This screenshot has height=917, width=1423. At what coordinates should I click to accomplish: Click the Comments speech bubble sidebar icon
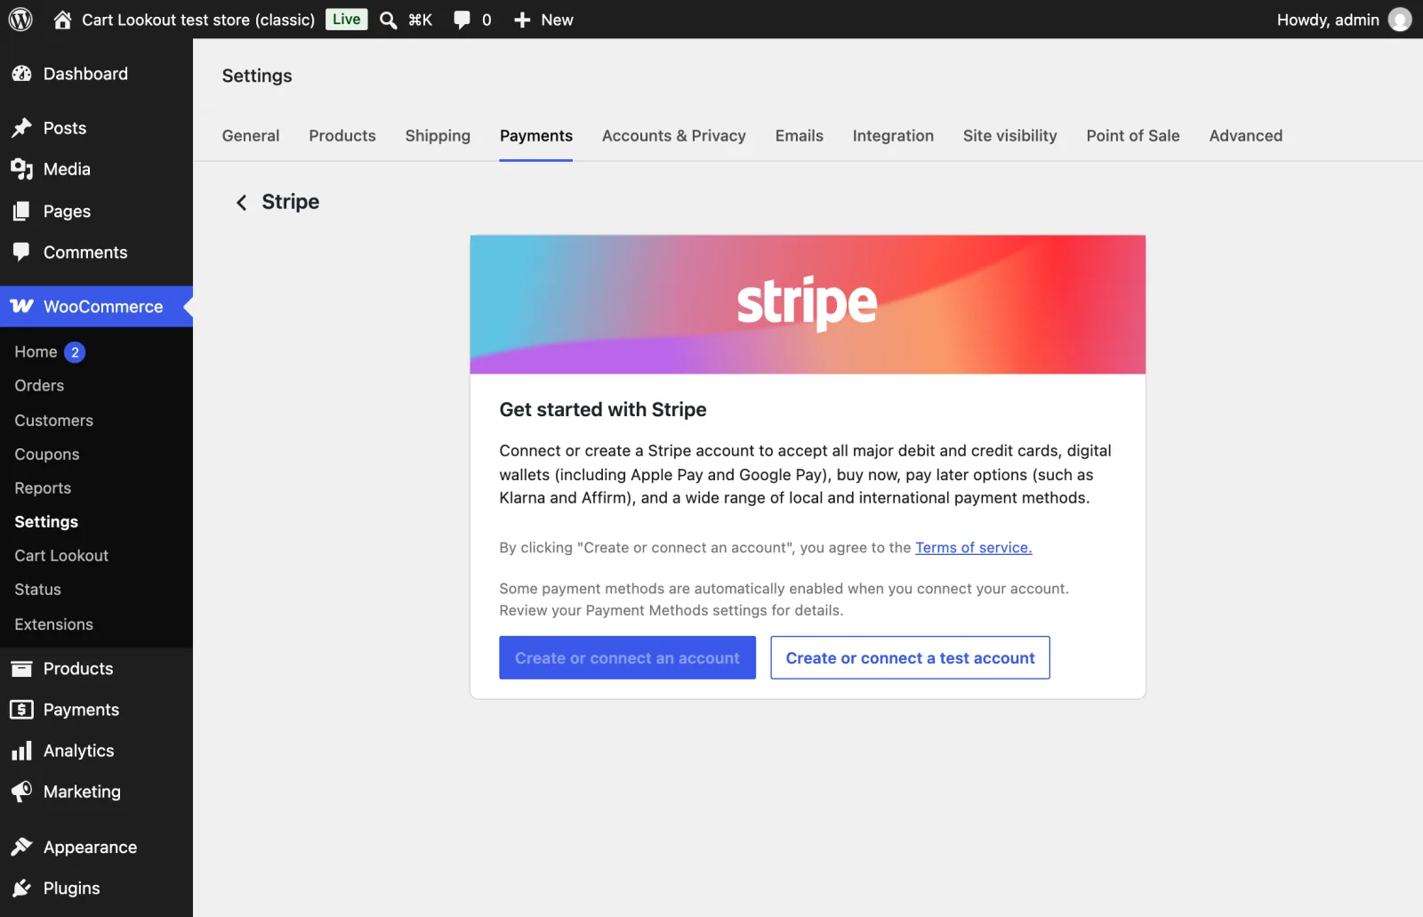[21, 253]
